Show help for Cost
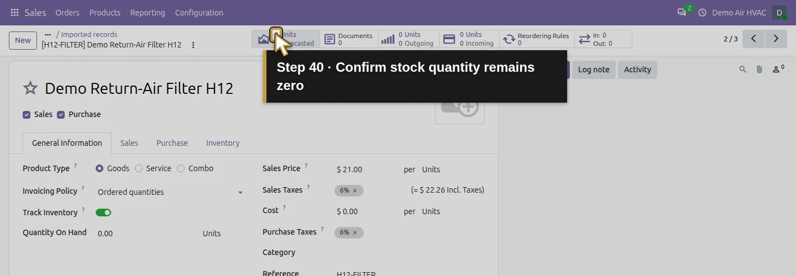The image size is (796, 276). [x=284, y=208]
